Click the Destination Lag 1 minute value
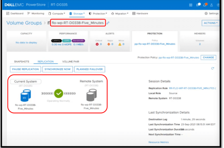Screen dimensions: 224x148 [193, 119]
